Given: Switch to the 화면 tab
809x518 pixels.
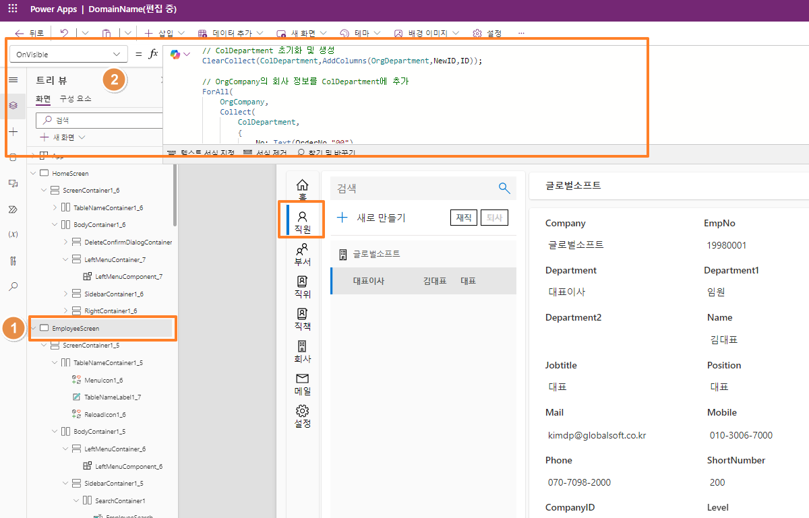Looking at the screenshot, I should click(42, 98).
